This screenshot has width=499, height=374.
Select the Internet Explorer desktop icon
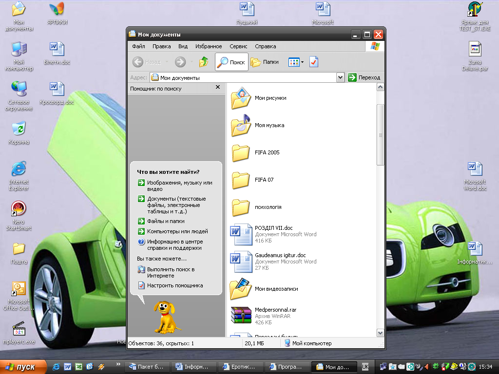click(19, 175)
